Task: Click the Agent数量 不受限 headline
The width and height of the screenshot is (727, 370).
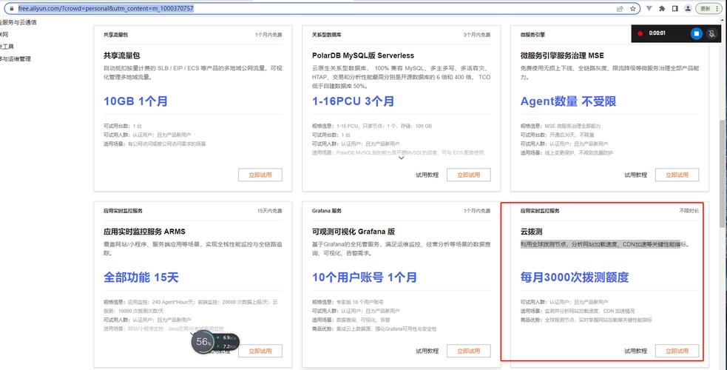Action: [x=569, y=101]
